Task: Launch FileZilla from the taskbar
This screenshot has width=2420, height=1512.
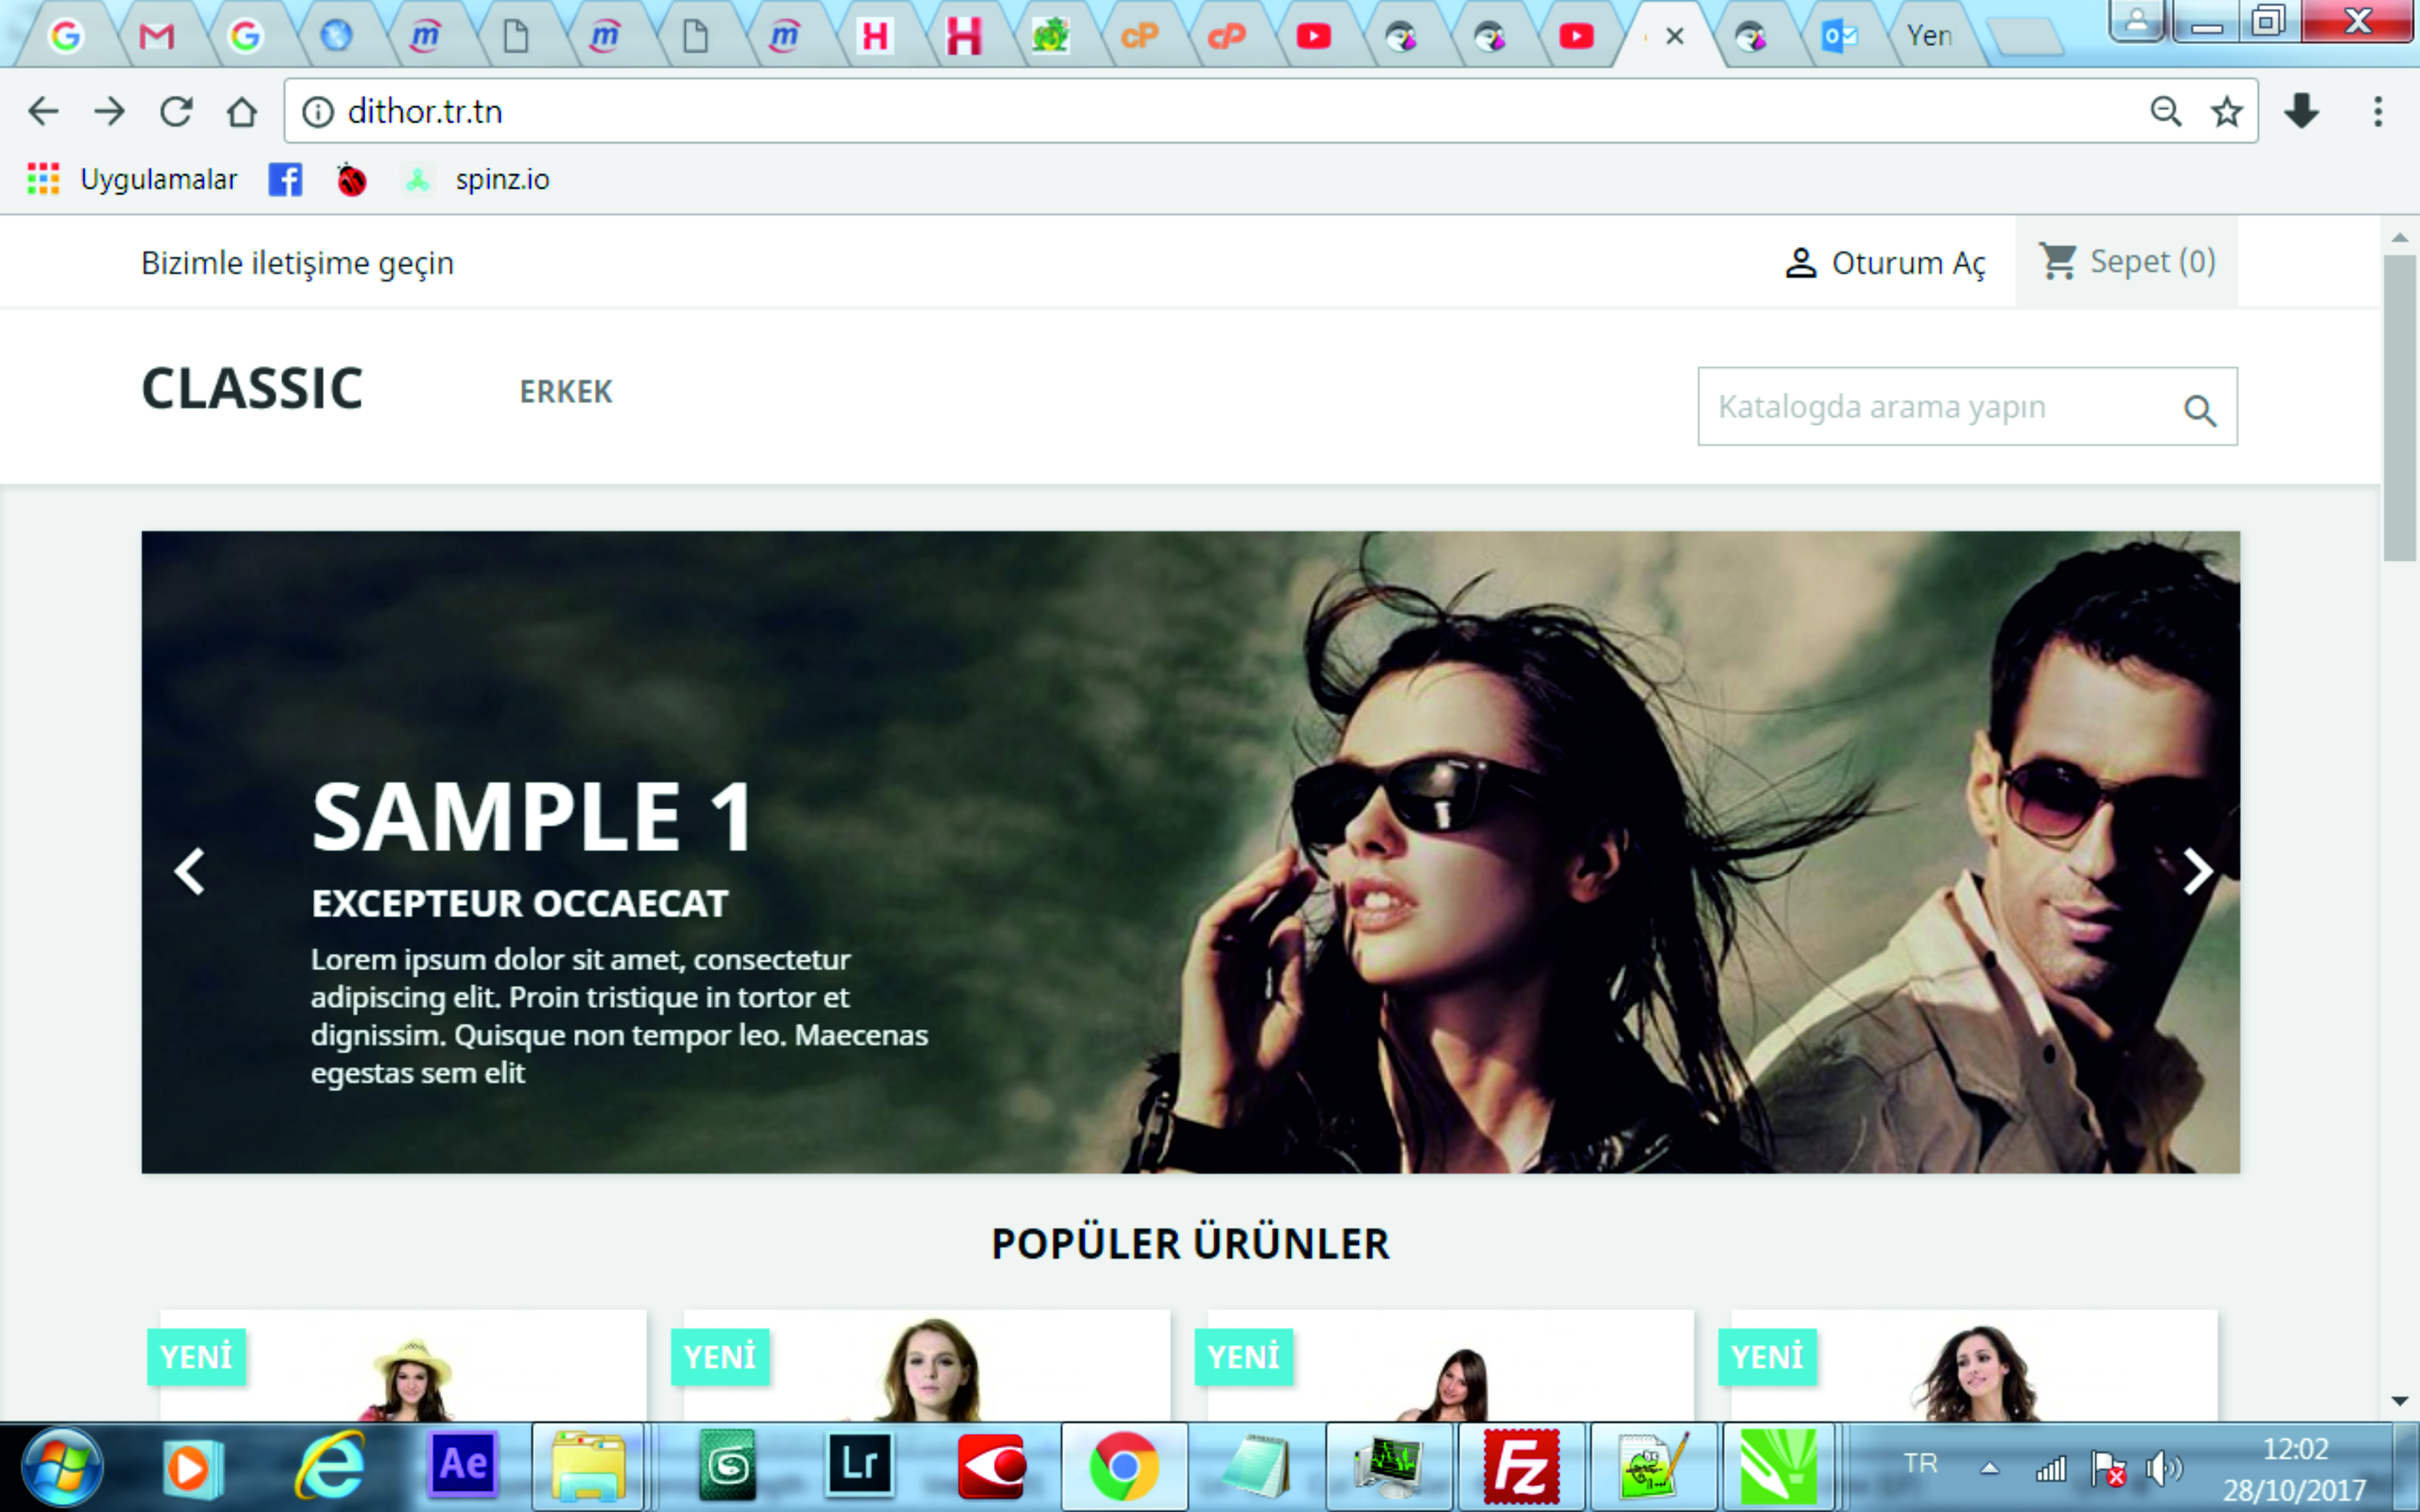Action: (1521, 1467)
